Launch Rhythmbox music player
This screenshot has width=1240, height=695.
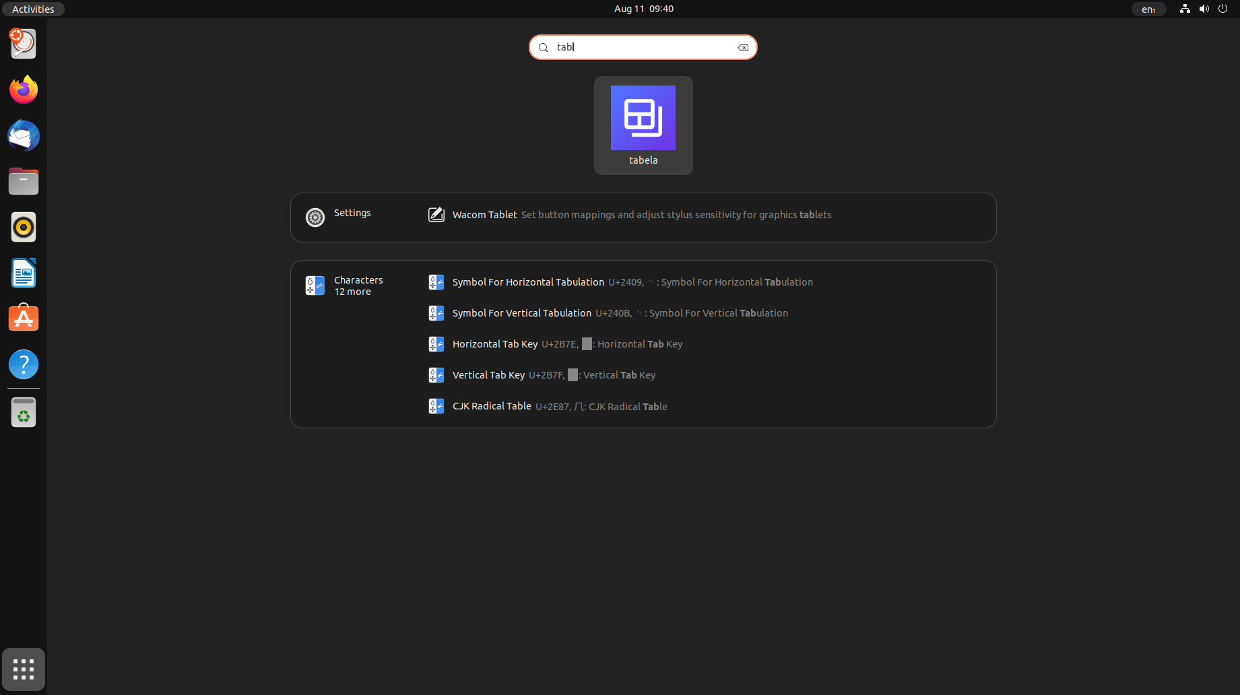point(23,227)
